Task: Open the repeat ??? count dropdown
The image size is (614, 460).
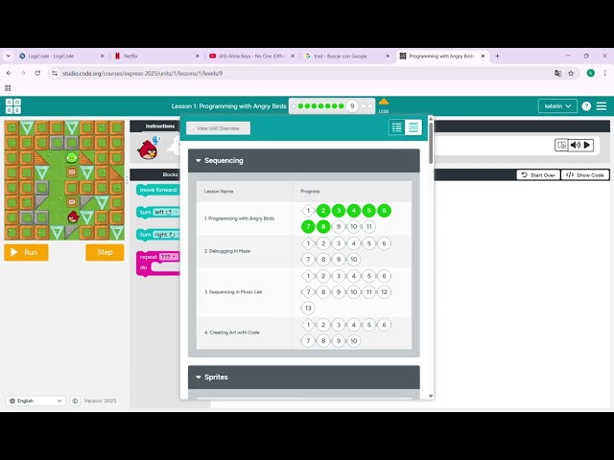Action: [169, 257]
